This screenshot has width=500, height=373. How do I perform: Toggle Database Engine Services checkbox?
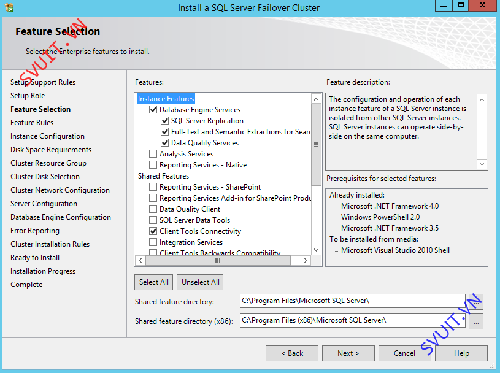click(153, 110)
